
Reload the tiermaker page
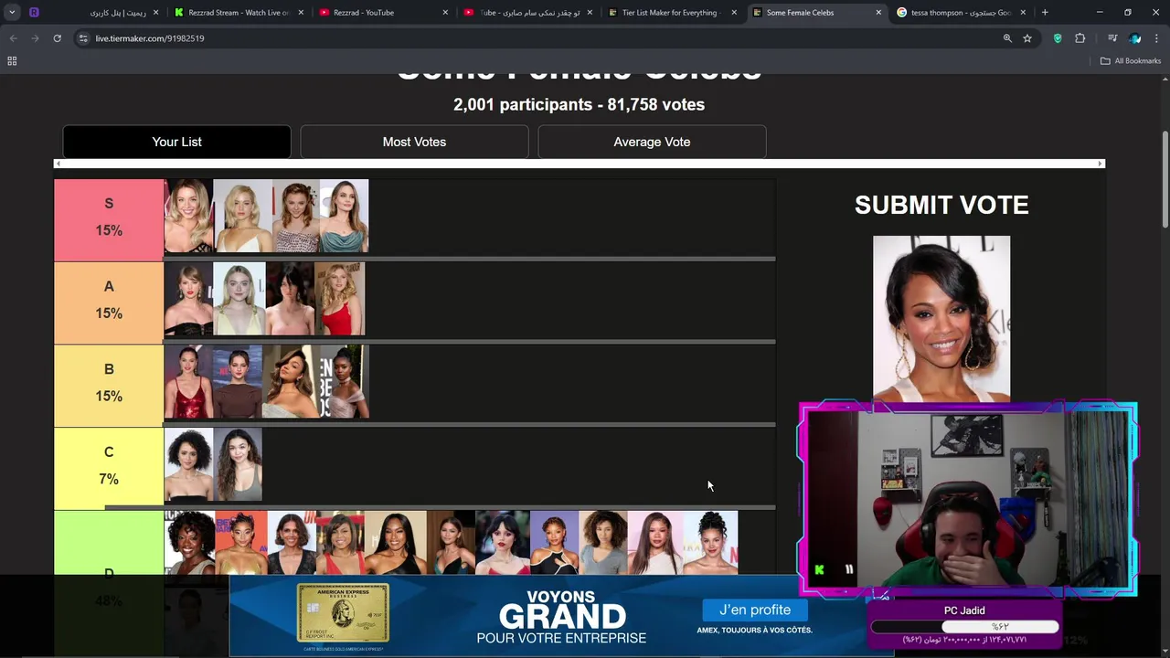coord(57,38)
